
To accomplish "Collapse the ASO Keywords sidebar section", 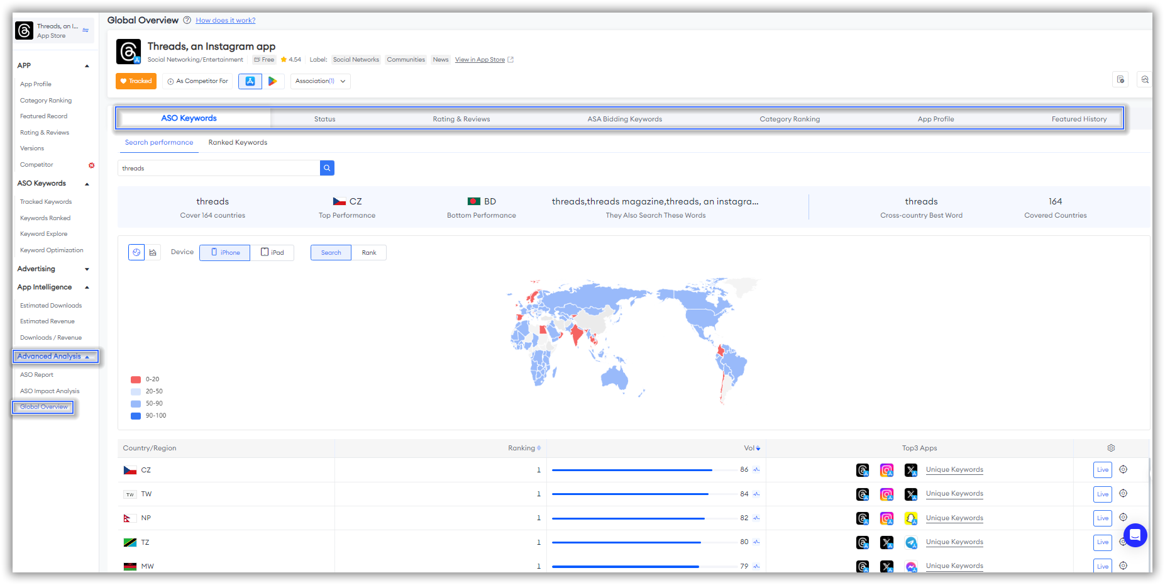I will [87, 184].
